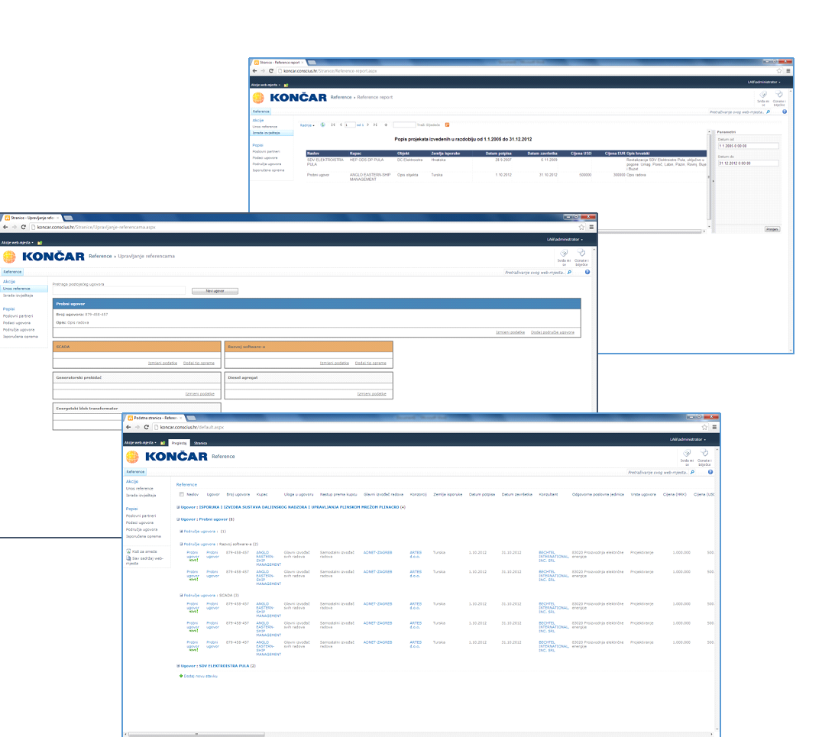Screen dimensions: 822x737
Task: Click 'Izmjeni podatke' link under SCADA box
Action: click(162, 363)
